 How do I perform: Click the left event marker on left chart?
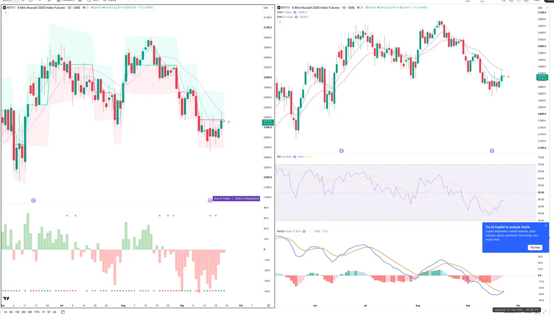click(x=33, y=200)
